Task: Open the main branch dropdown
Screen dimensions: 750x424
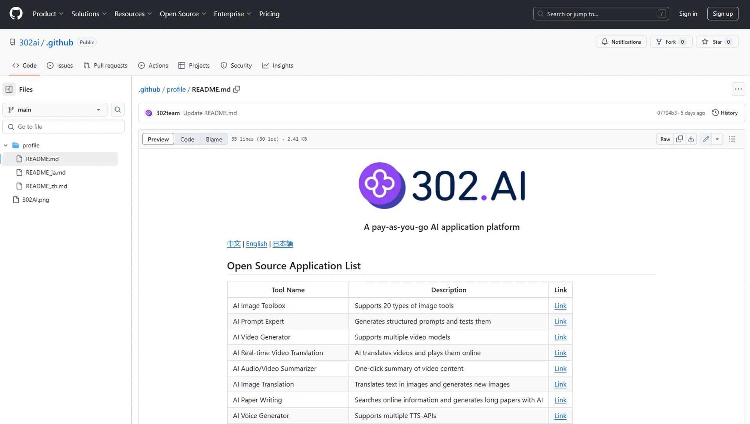Action: tap(55, 110)
